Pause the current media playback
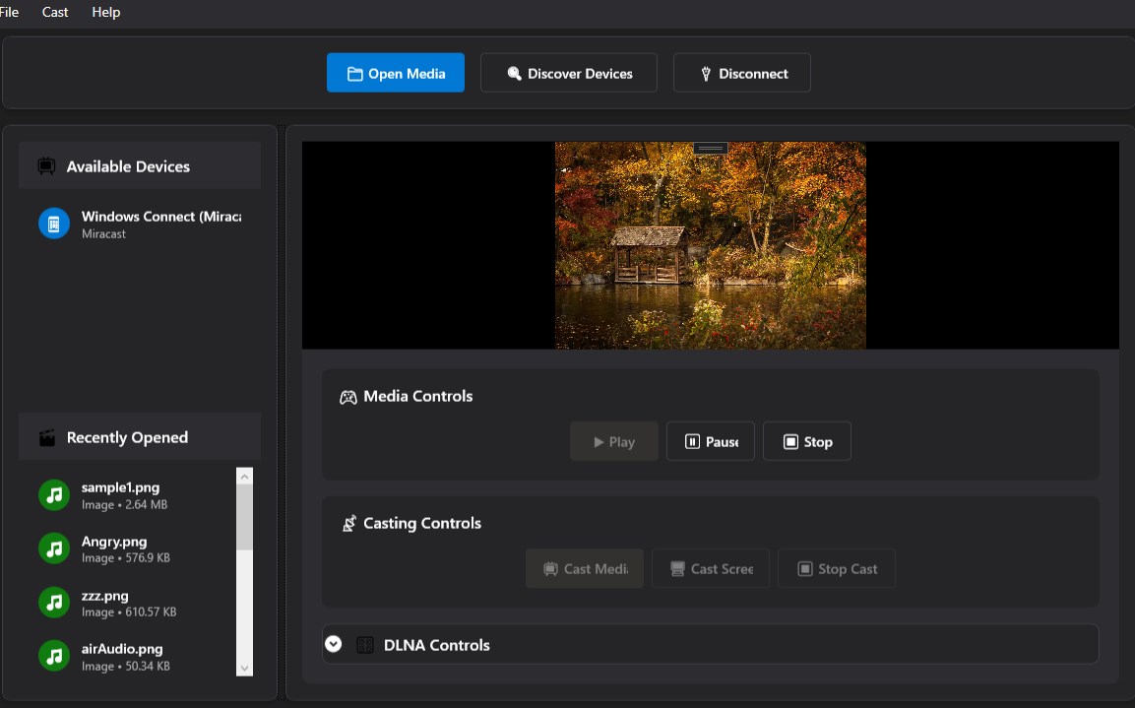 710,440
